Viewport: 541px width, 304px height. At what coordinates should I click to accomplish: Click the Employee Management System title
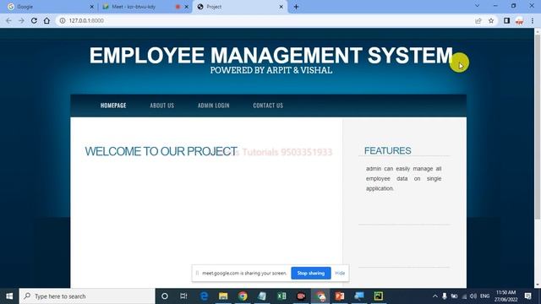coord(270,55)
